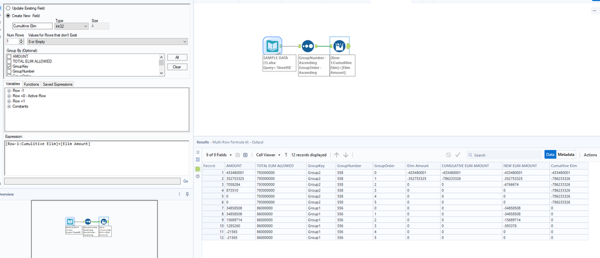This screenshot has height=258, width=600.
Task: Click the Multi-Row Formula input anchor
Action: point(330,46)
